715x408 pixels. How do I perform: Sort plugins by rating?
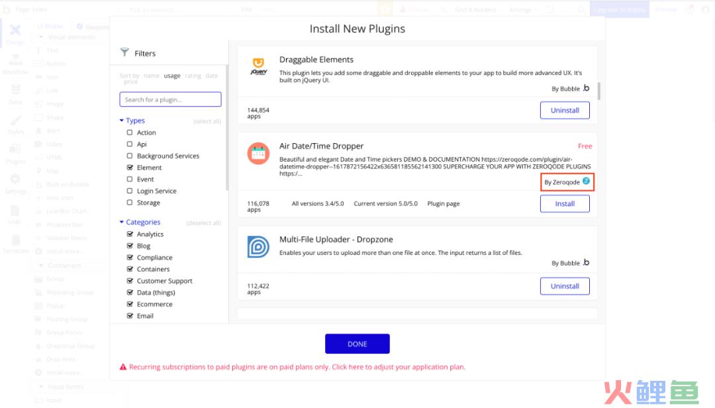click(x=193, y=76)
